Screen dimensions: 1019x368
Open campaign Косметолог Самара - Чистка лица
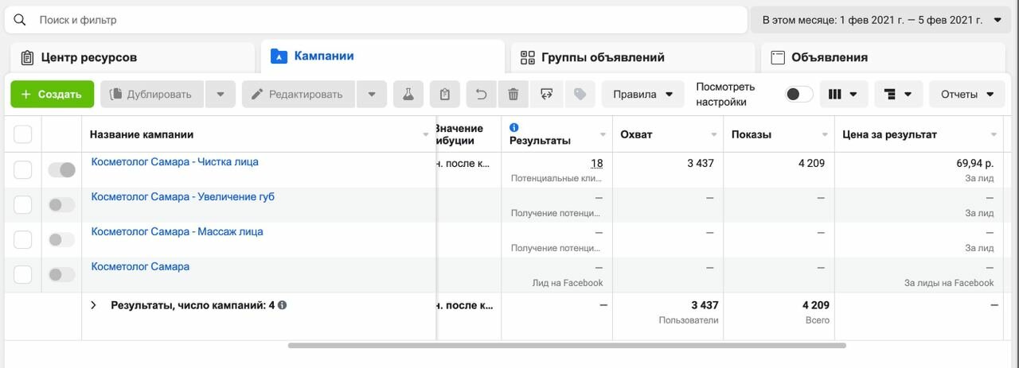(175, 162)
